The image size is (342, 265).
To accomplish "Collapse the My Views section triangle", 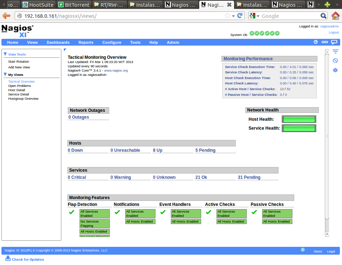I will [x=5, y=74].
